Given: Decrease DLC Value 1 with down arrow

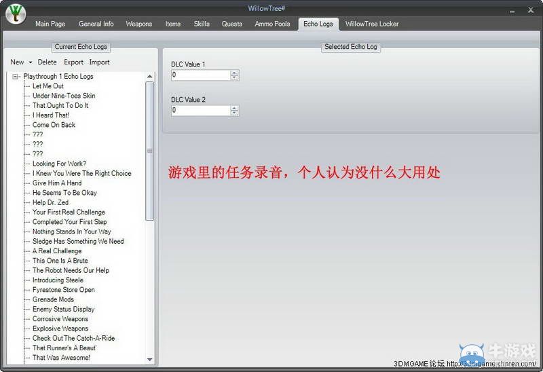Looking at the screenshot, I should (x=234, y=77).
